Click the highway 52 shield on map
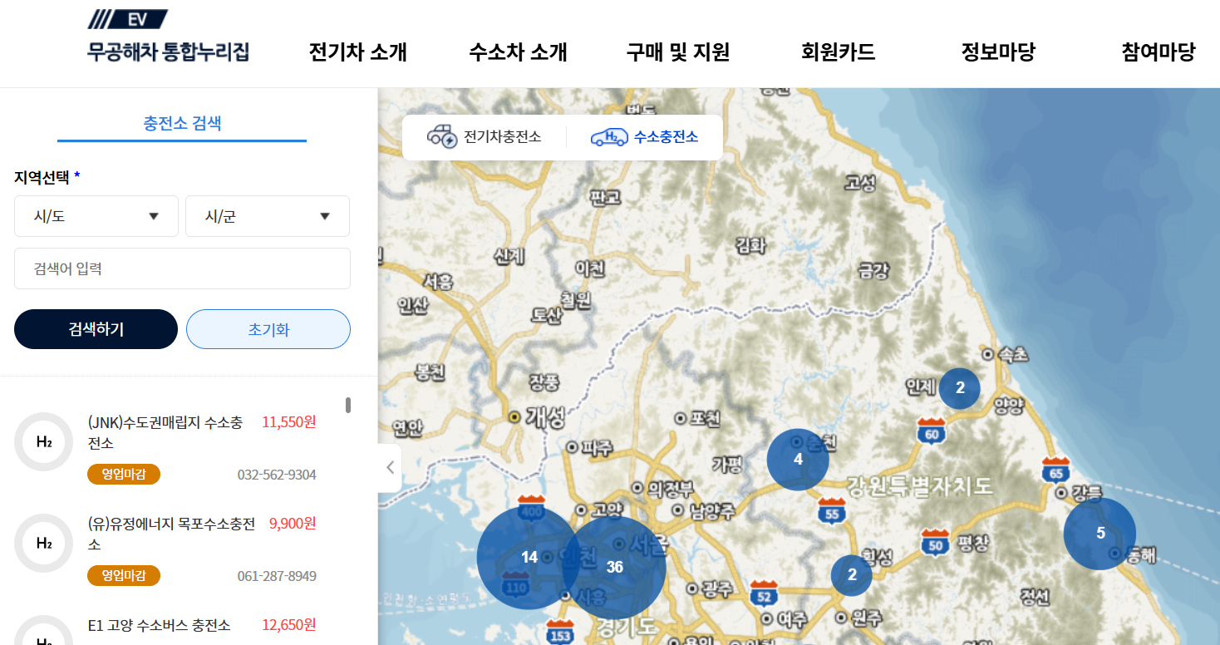Viewport: 1220px width, 645px height. 765,594
